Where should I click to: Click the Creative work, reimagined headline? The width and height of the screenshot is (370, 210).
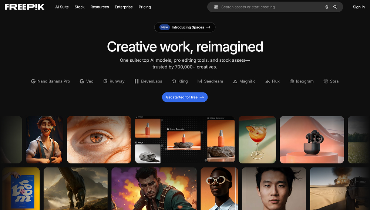185,47
